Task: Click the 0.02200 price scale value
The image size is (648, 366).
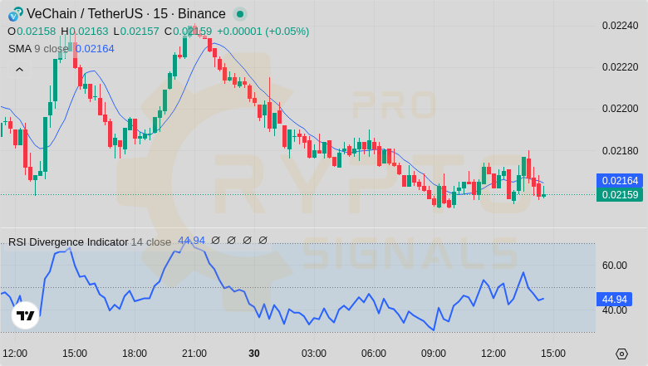Action: 620,109
